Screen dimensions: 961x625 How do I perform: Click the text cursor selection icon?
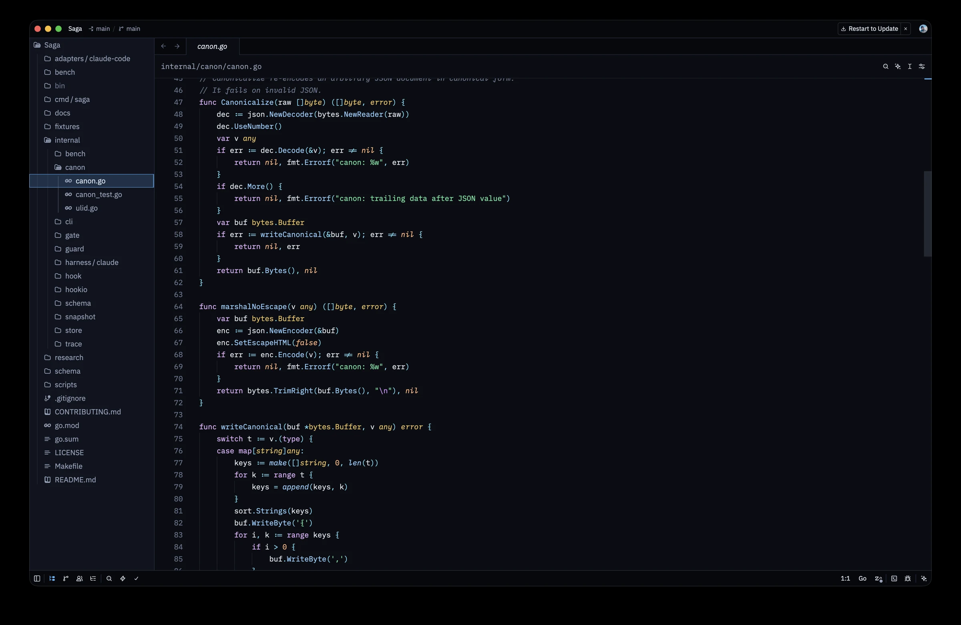click(x=910, y=67)
